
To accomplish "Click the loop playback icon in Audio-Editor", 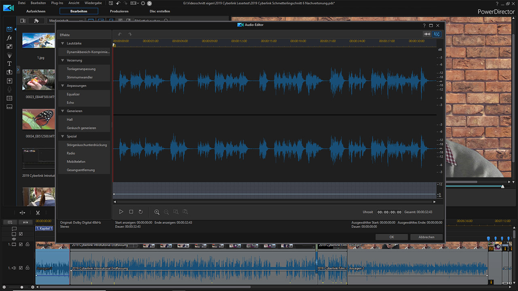I will (x=141, y=212).
